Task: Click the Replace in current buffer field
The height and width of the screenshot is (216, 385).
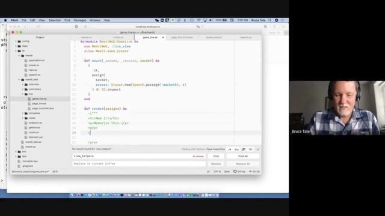Action: (139, 164)
